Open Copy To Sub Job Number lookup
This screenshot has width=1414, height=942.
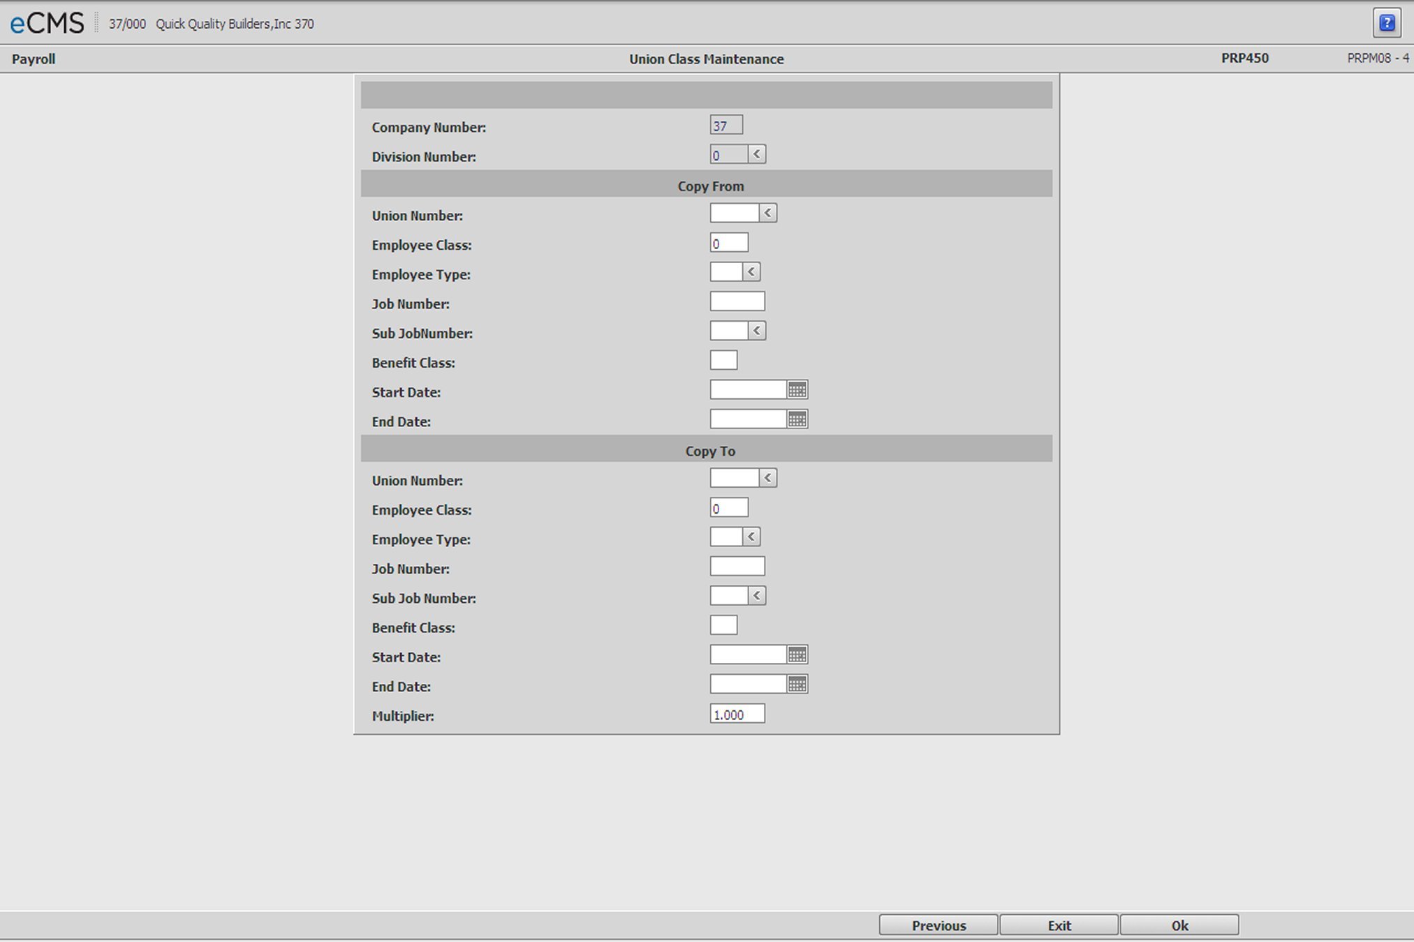tap(756, 596)
